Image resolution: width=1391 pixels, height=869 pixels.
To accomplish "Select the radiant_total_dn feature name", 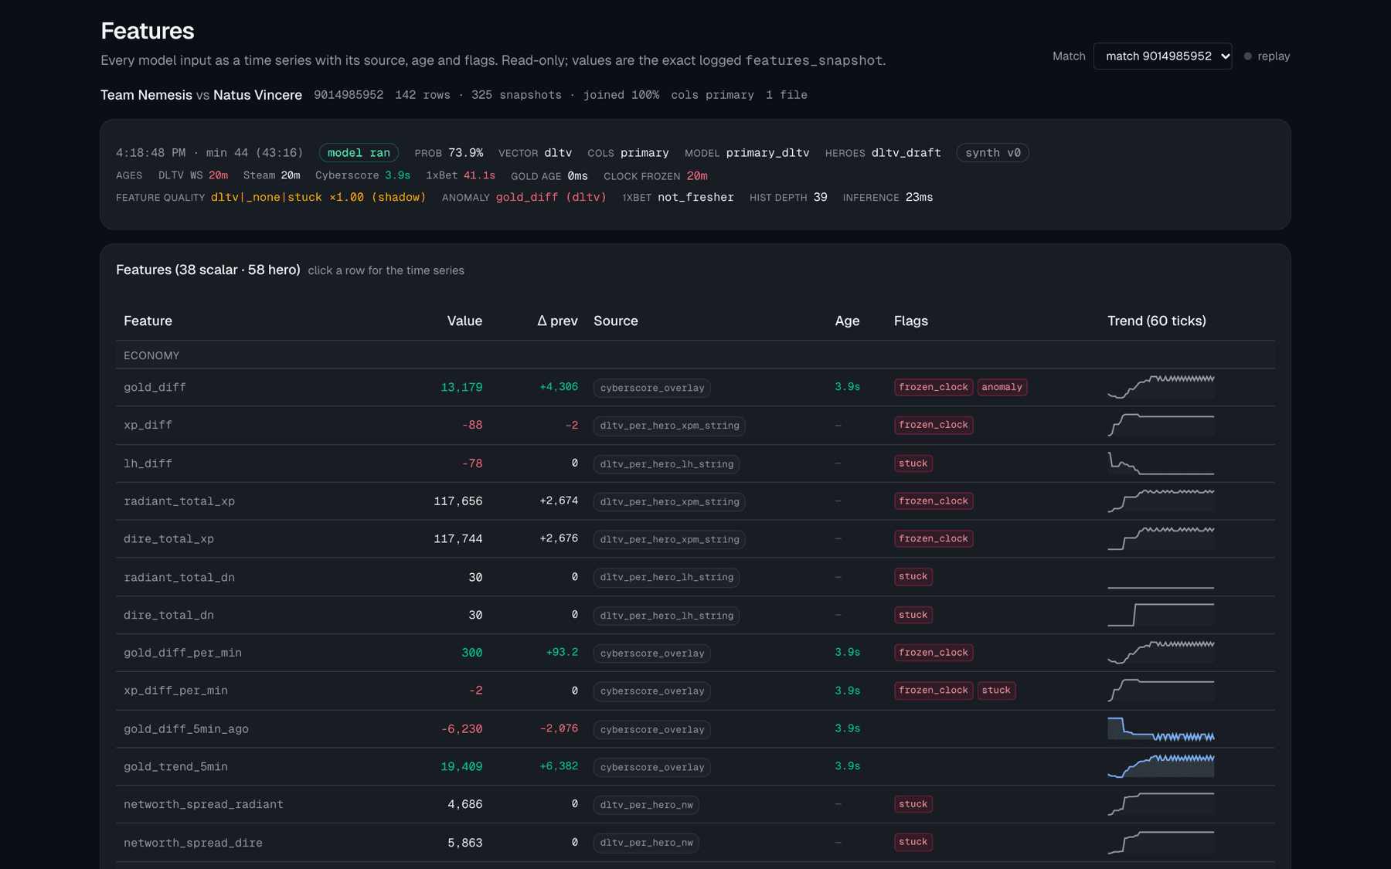I will pyautogui.click(x=179, y=577).
